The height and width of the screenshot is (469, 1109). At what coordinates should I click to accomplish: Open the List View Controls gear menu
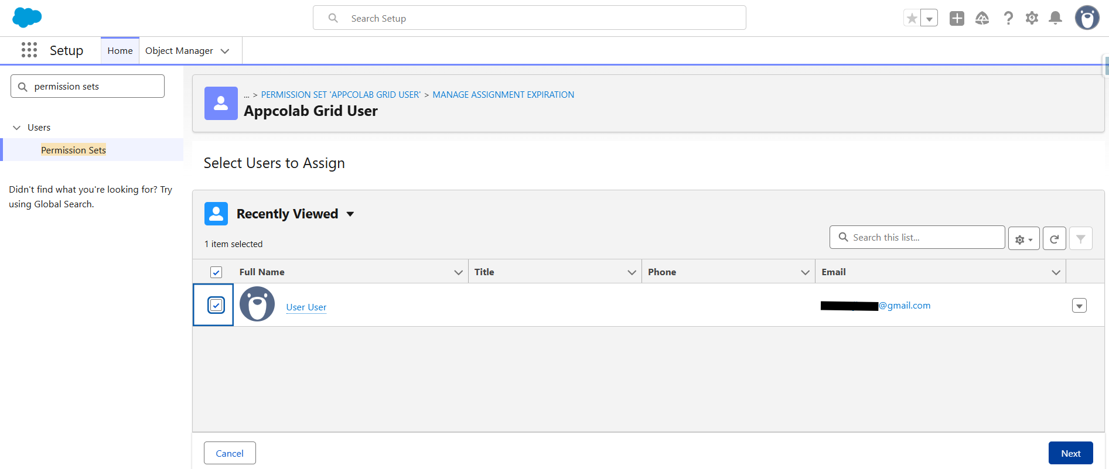1024,239
